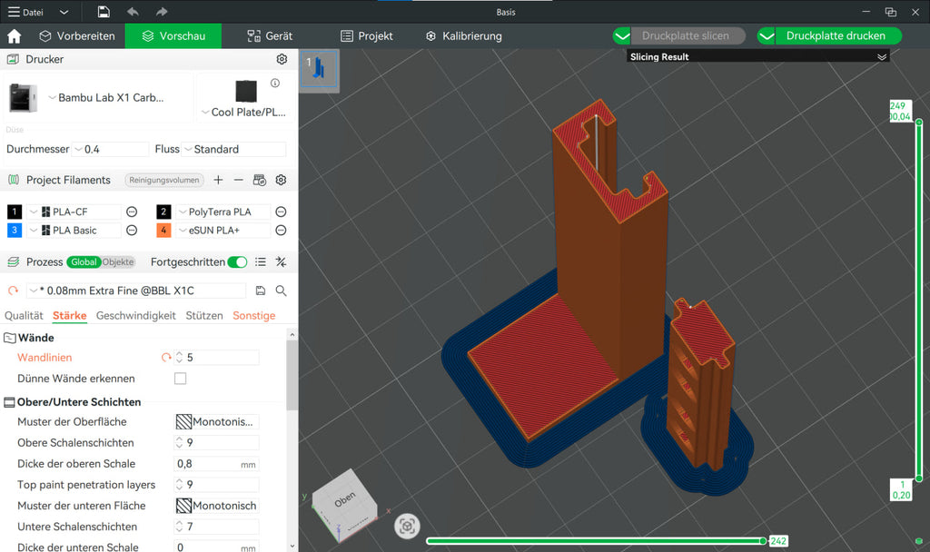Open Project Filaments settings gear

point(282,180)
